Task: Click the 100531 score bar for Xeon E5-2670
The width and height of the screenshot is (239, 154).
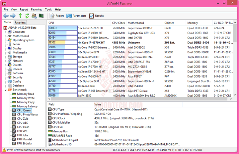Action: [x=63, y=28]
